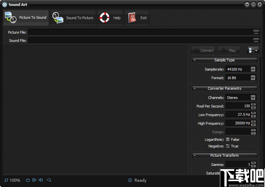The width and height of the screenshot is (265, 187).
Task: Click the red switch Exit icon
Action: point(132,18)
